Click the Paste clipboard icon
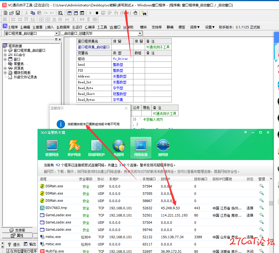Screen dimensions: 279x253 pyautogui.click(x=39, y=13)
